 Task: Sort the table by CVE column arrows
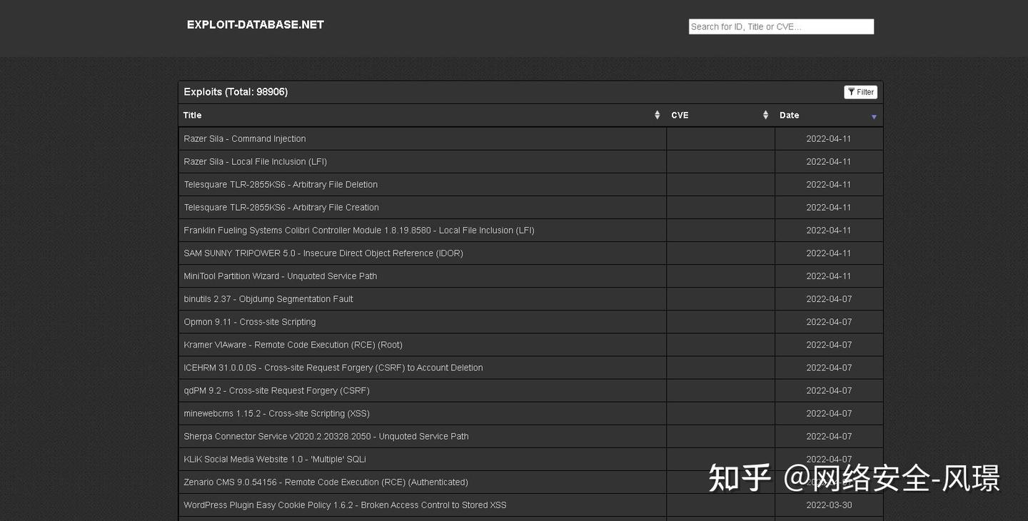click(765, 114)
